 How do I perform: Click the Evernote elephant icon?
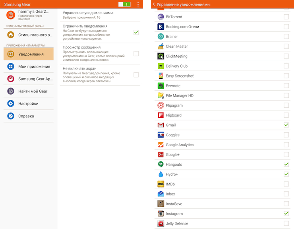click(x=161, y=86)
